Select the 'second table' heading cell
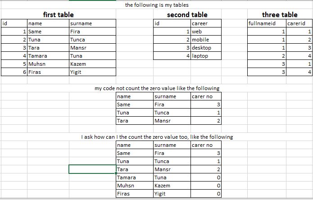313x200 pixels. (x=187, y=14)
